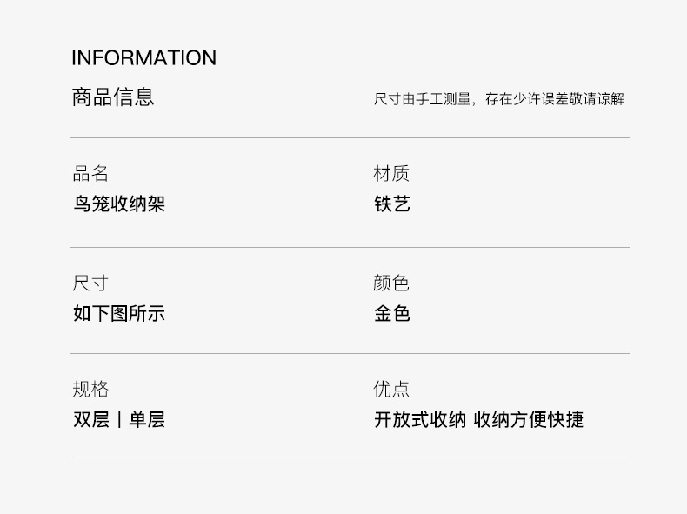This screenshot has height=514, width=687.
Task: Click the 如下图所示 size value
Action: (x=118, y=314)
